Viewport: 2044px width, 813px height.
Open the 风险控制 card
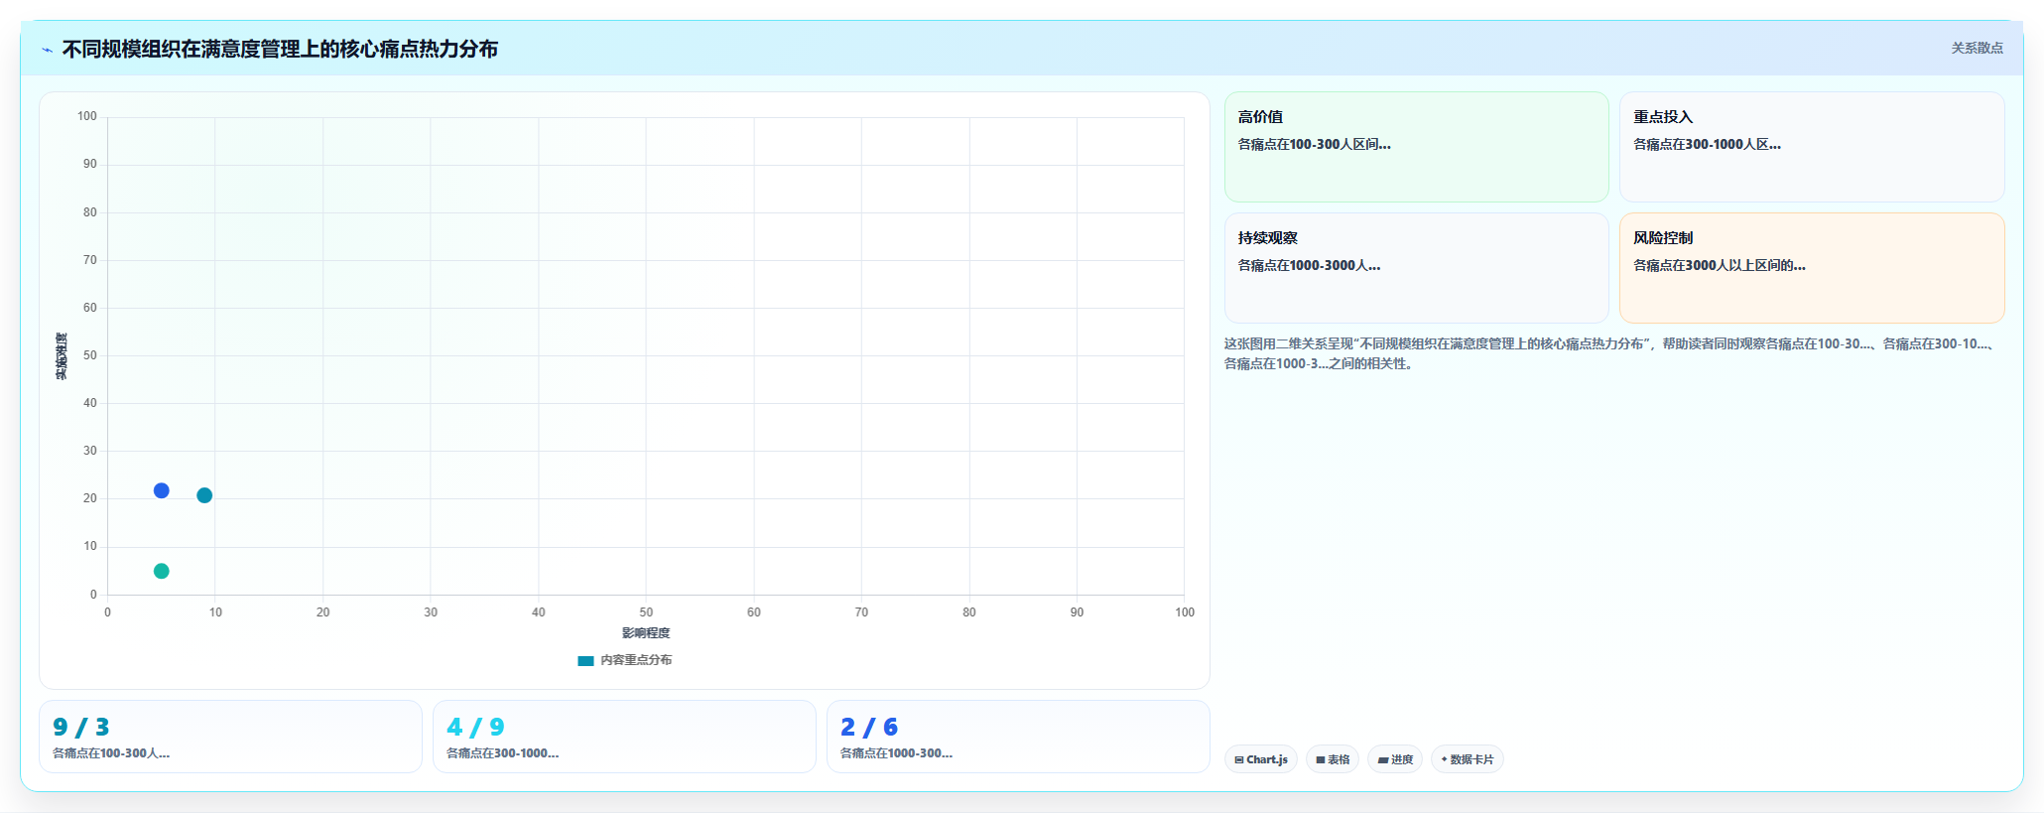tap(1812, 268)
